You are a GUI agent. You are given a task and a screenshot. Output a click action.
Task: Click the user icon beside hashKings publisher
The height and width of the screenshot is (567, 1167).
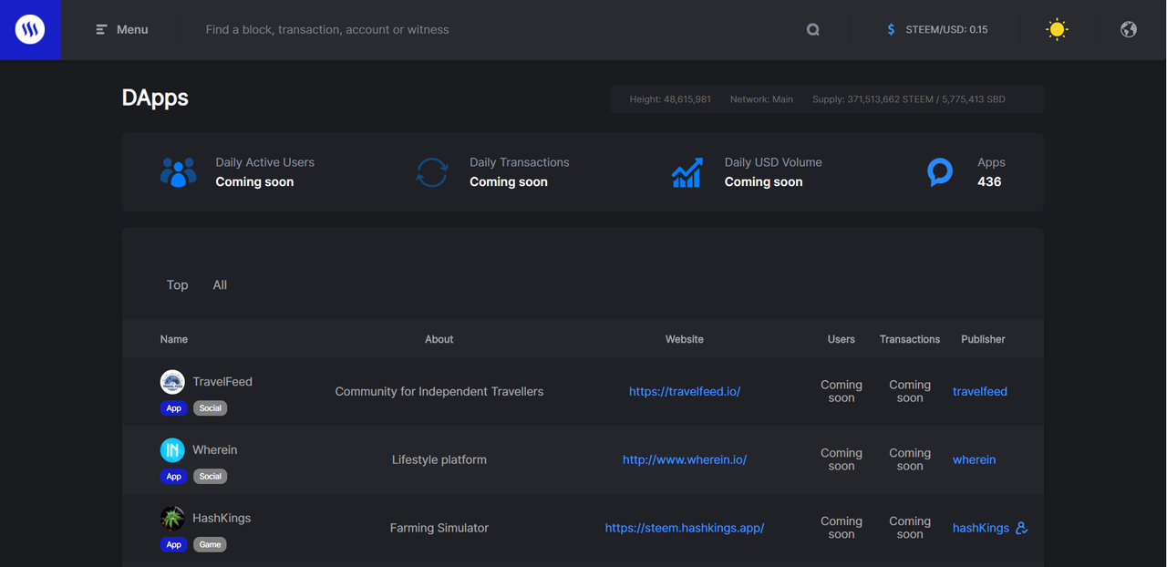(x=1021, y=528)
